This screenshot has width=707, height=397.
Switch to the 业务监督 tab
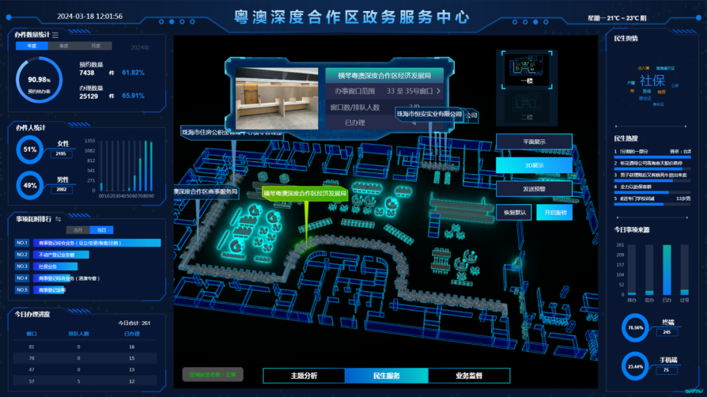(x=469, y=375)
